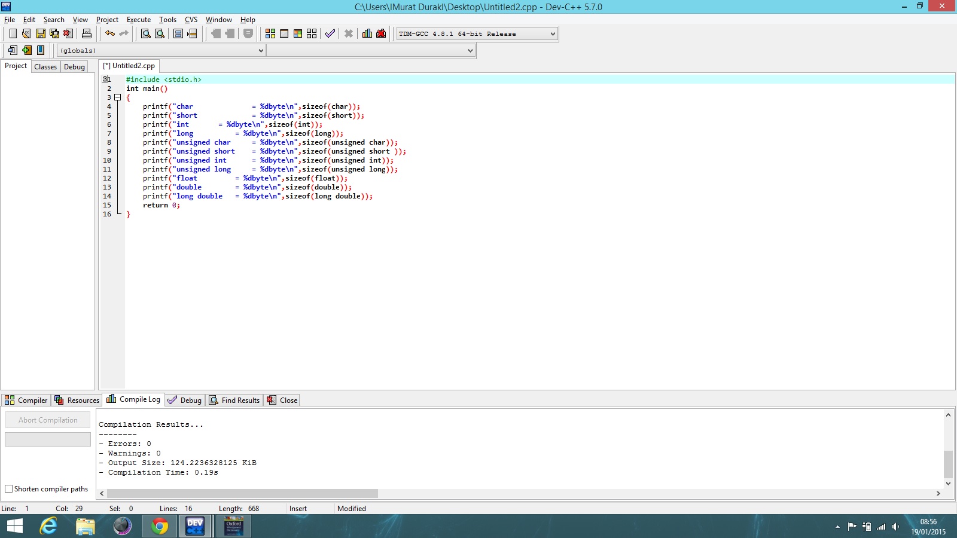Open the empty member function dropdown
Image resolution: width=957 pixels, height=538 pixels.
point(371,51)
